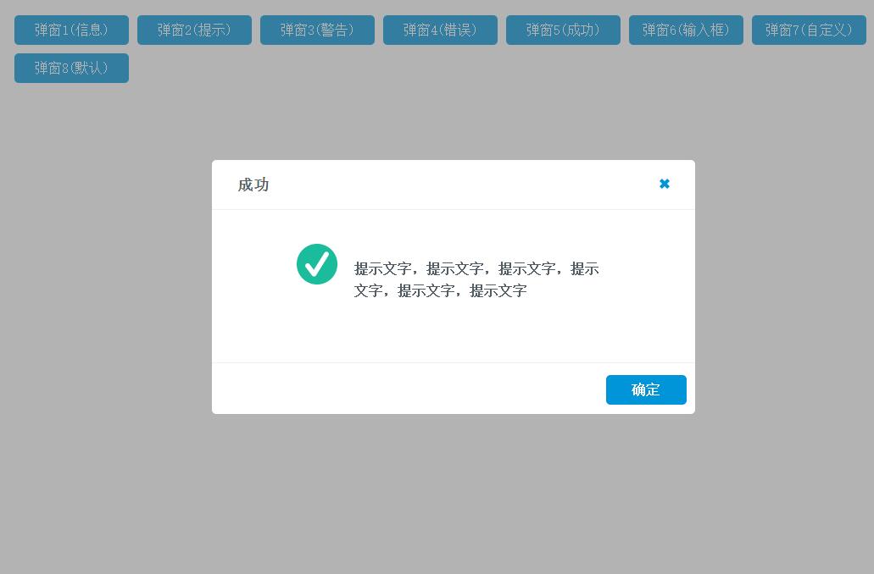Image resolution: width=874 pixels, height=574 pixels.
Task: Click the gray overlay left of the dialog
Action: pos(106,288)
